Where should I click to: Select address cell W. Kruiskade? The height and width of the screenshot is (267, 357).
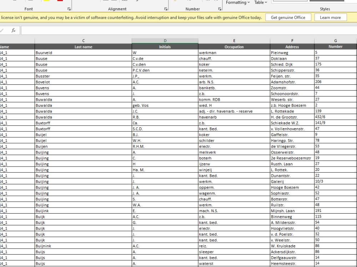[x=292, y=246]
